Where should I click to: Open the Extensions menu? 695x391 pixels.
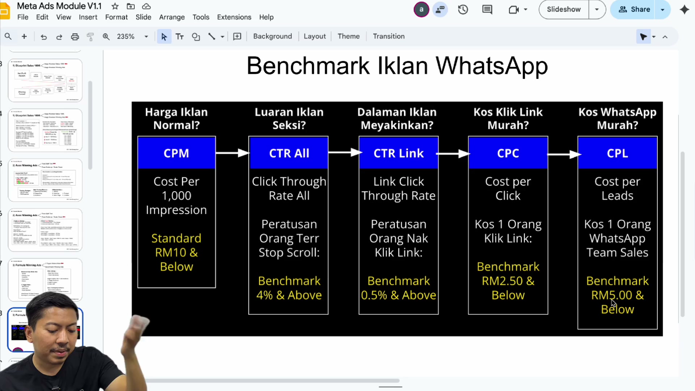click(234, 17)
